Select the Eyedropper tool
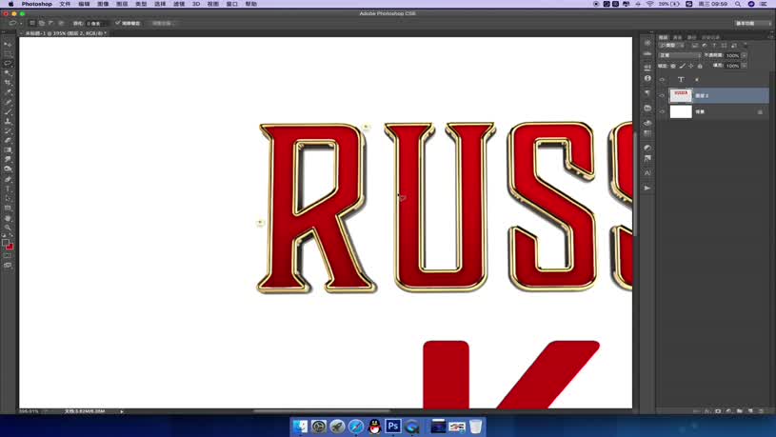776x437 pixels. click(8, 92)
